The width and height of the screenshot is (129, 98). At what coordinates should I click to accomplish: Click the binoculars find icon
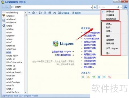[54, 13]
